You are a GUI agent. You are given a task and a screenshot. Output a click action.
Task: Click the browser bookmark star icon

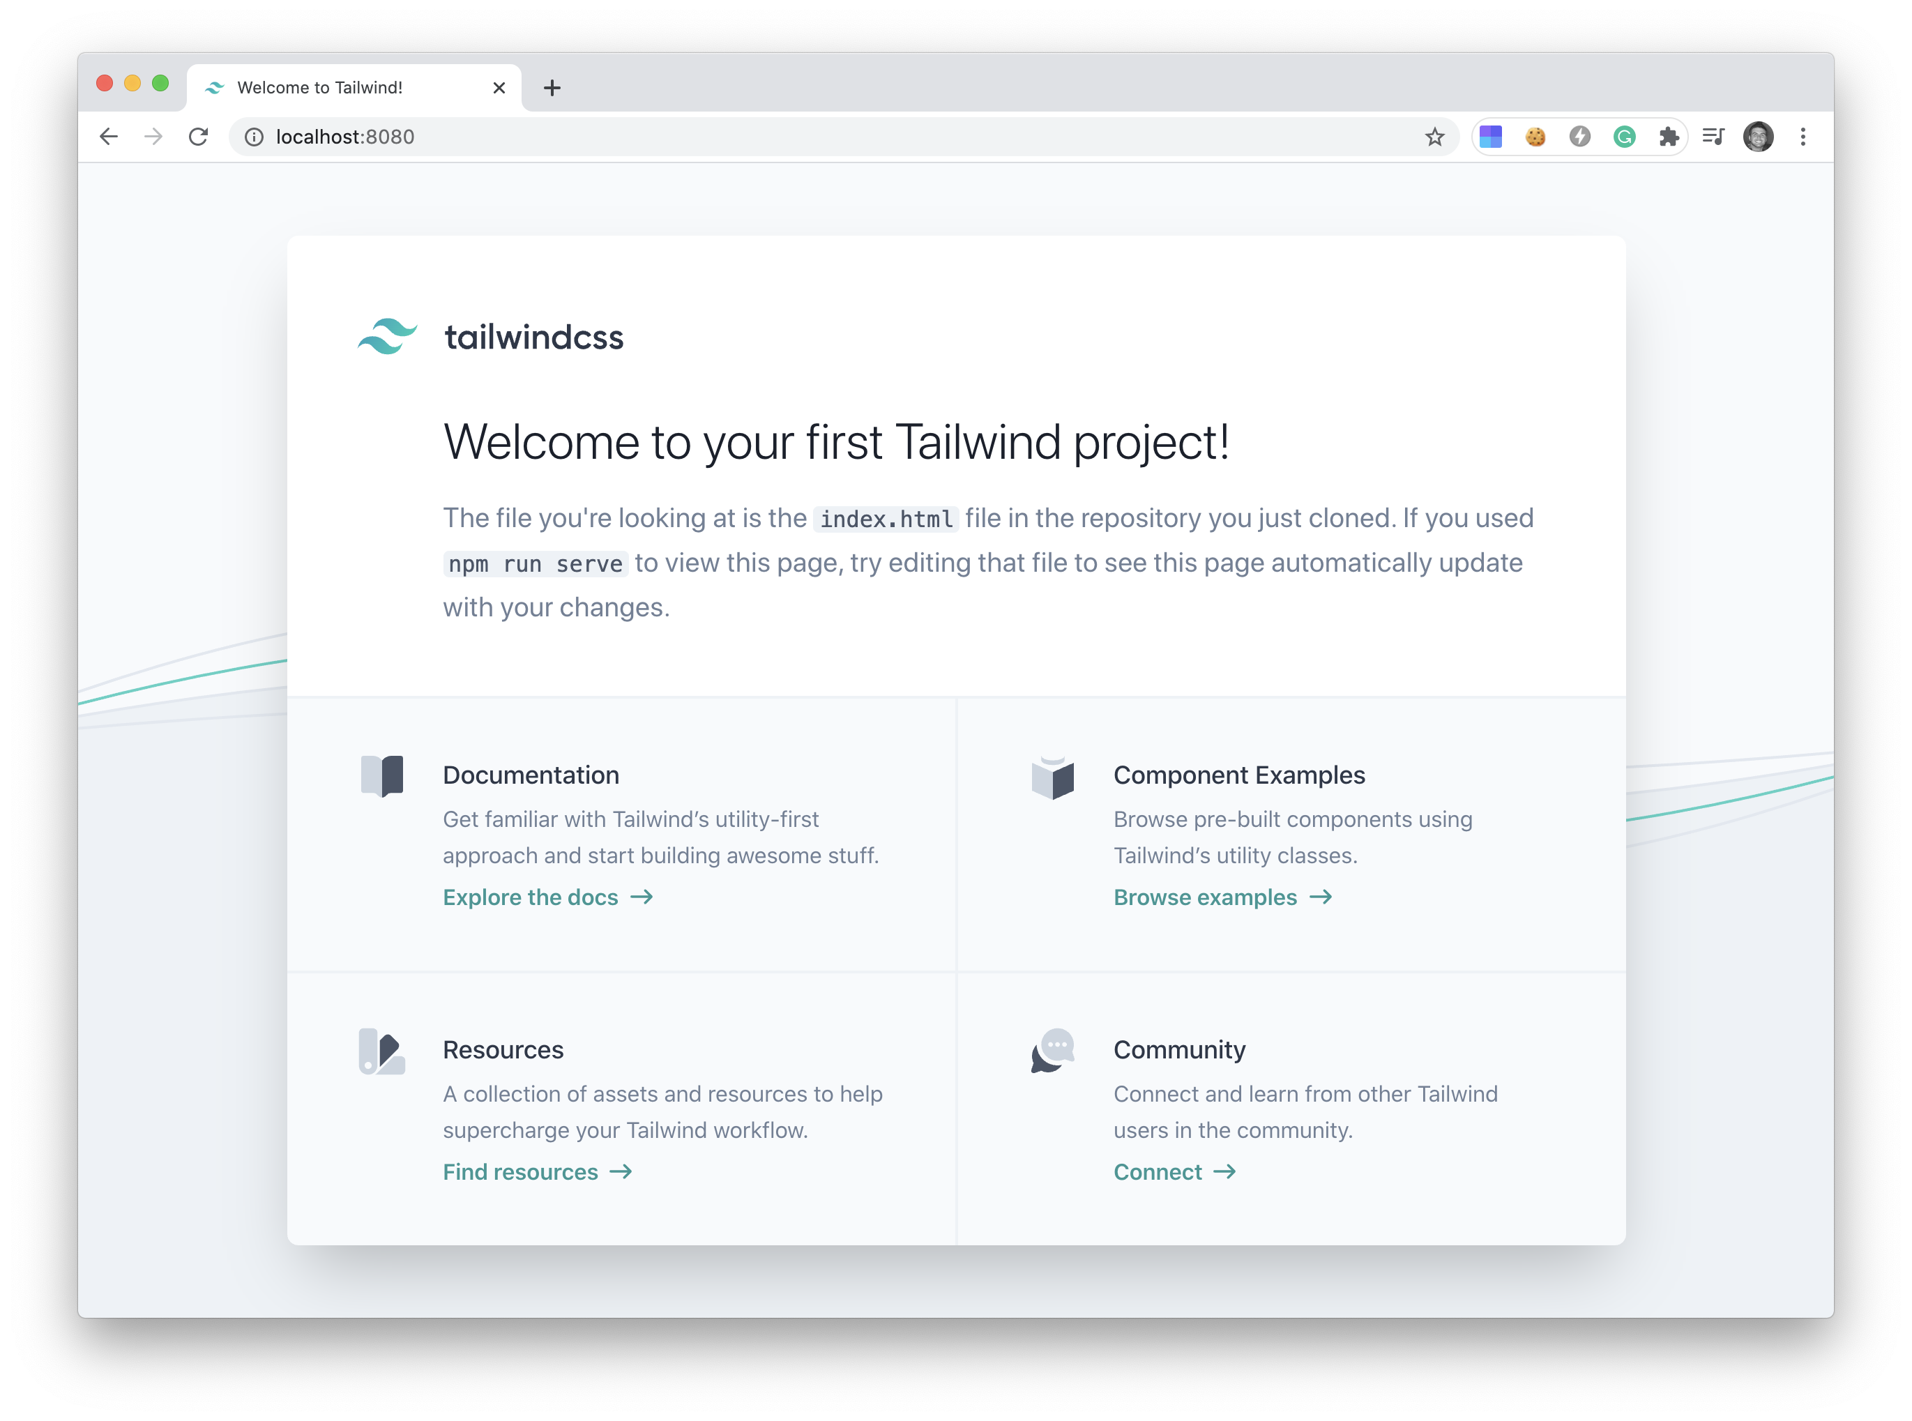pos(1433,135)
